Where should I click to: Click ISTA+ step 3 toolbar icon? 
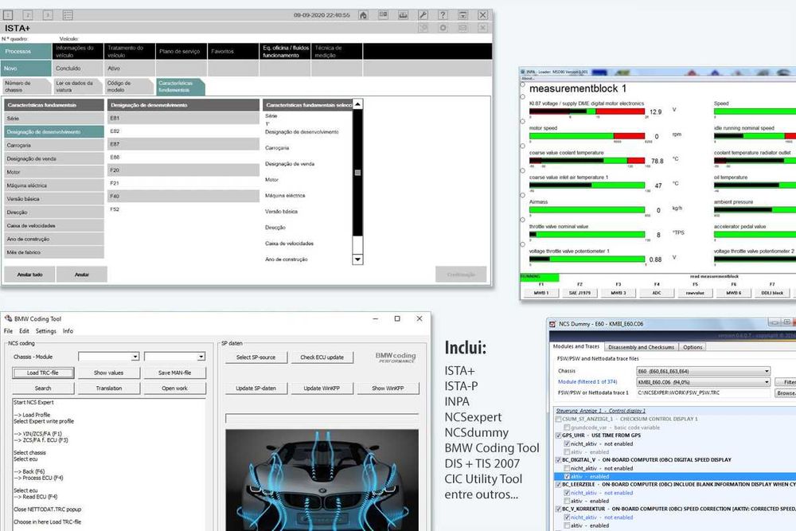[x=48, y=15]
